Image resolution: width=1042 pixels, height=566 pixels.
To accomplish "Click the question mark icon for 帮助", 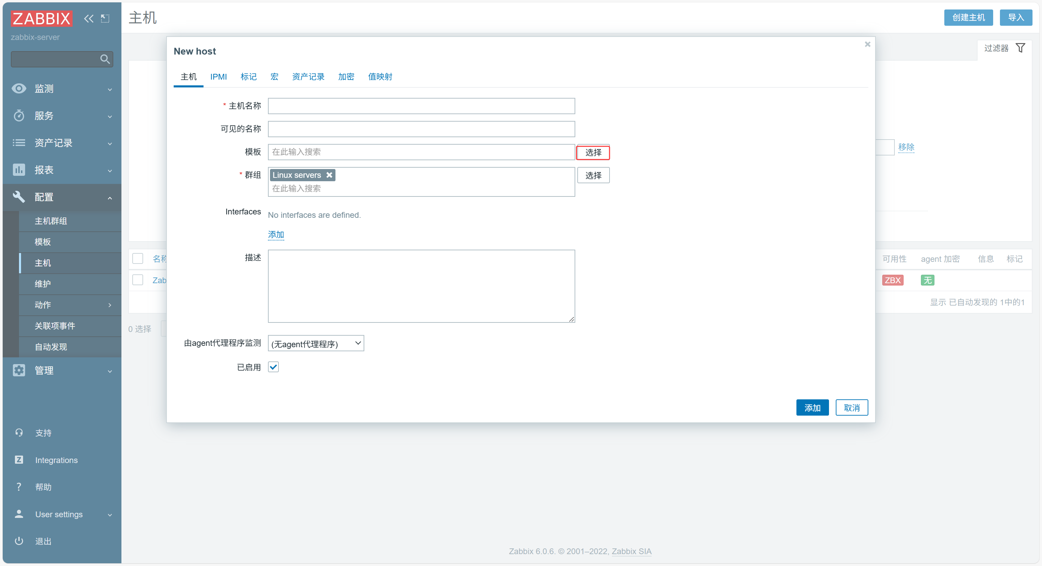I will coord(19,487).
